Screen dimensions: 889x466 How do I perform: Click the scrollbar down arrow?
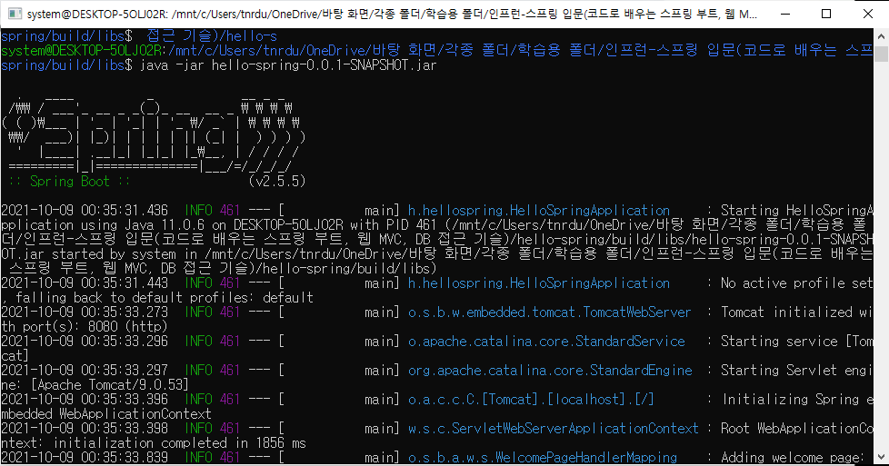point(881,456)
